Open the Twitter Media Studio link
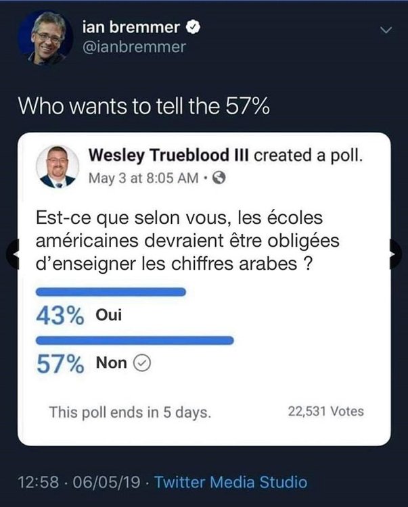The height and width of the screenshot is (507, 408). click(230, 482)
